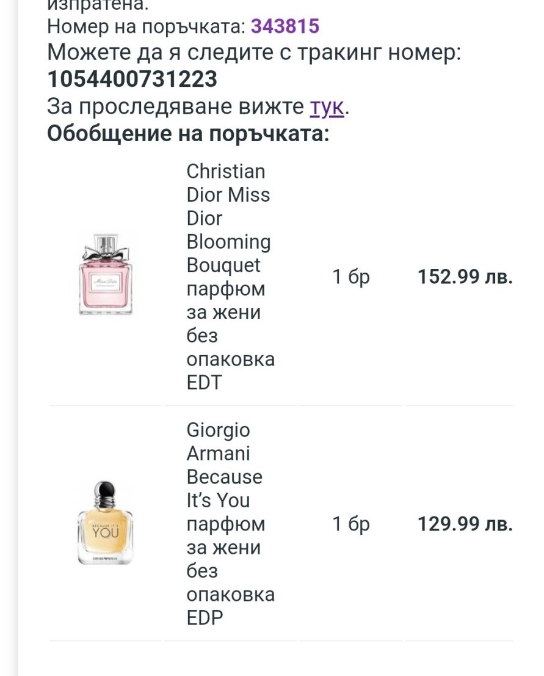The image size is (544, 676).
Task: Click the bow on the Miss Dior bottle
Action: point(105,252)
